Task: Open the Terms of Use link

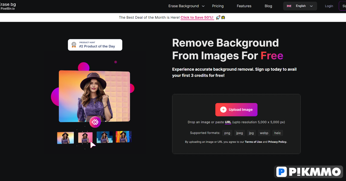Action: click(253, 142)
